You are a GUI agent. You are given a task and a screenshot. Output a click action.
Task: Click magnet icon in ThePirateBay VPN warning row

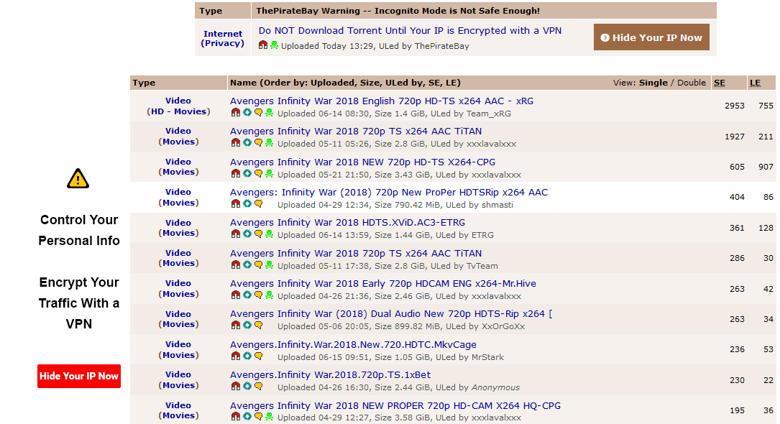point(263,45)
